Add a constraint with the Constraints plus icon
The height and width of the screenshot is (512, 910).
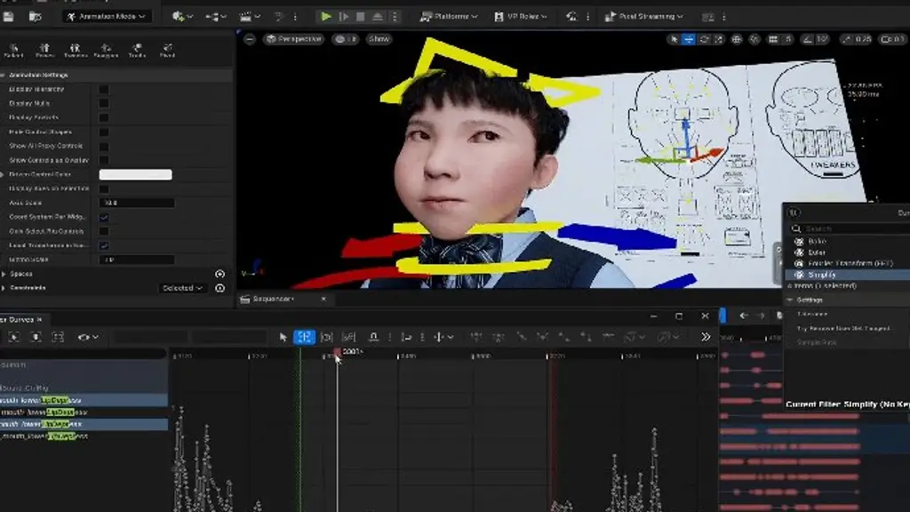click(220, 288)
